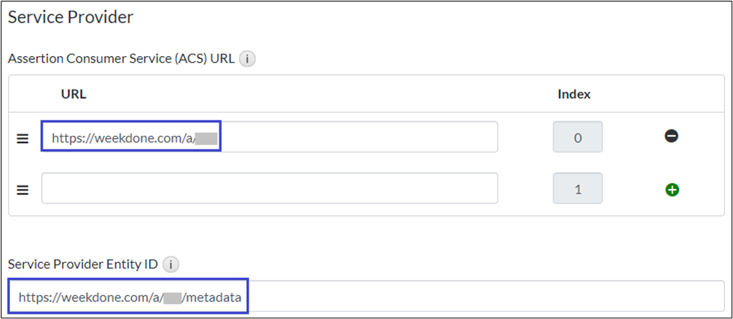The width and height of the screenshot is (733, 319).
Task: Click the /metadata text in the Entity ID field
Action: (213, 297)
